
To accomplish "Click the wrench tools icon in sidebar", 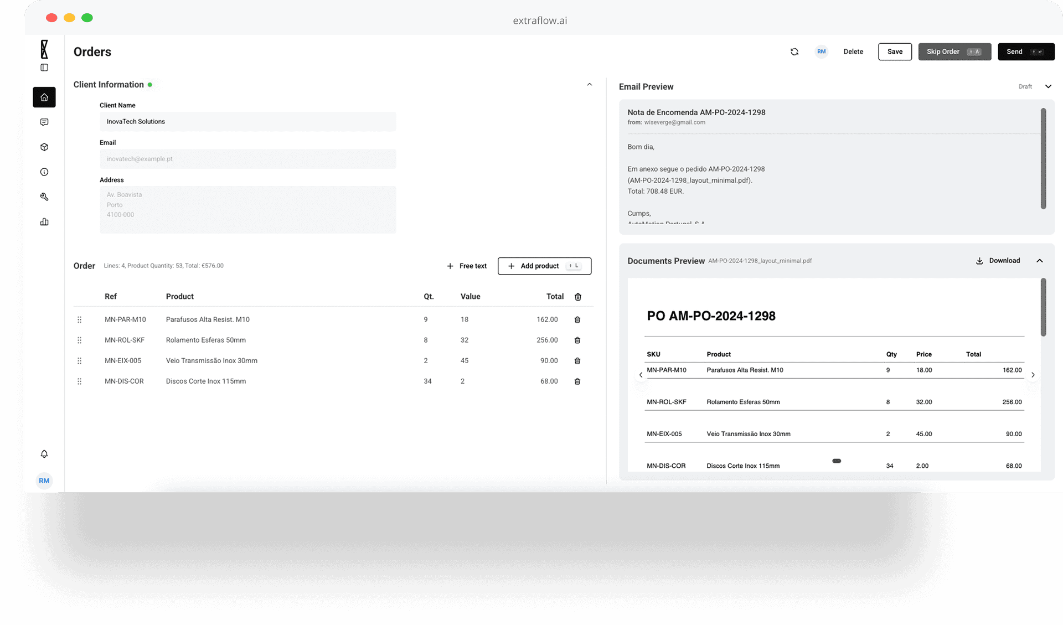I will [44, 197].
